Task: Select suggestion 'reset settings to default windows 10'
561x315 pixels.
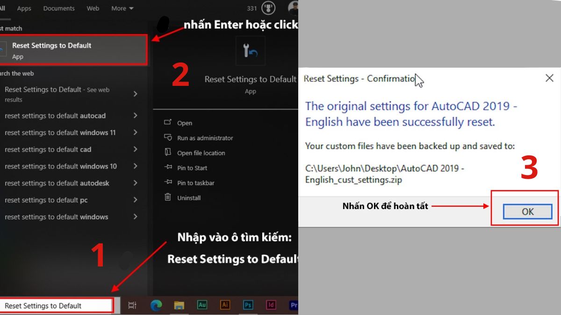Action: pyautogui.click(x=61, y=166)
